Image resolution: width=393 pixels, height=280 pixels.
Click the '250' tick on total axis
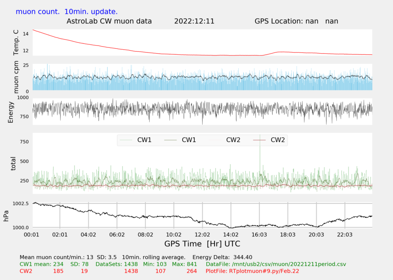pos(24,181)
